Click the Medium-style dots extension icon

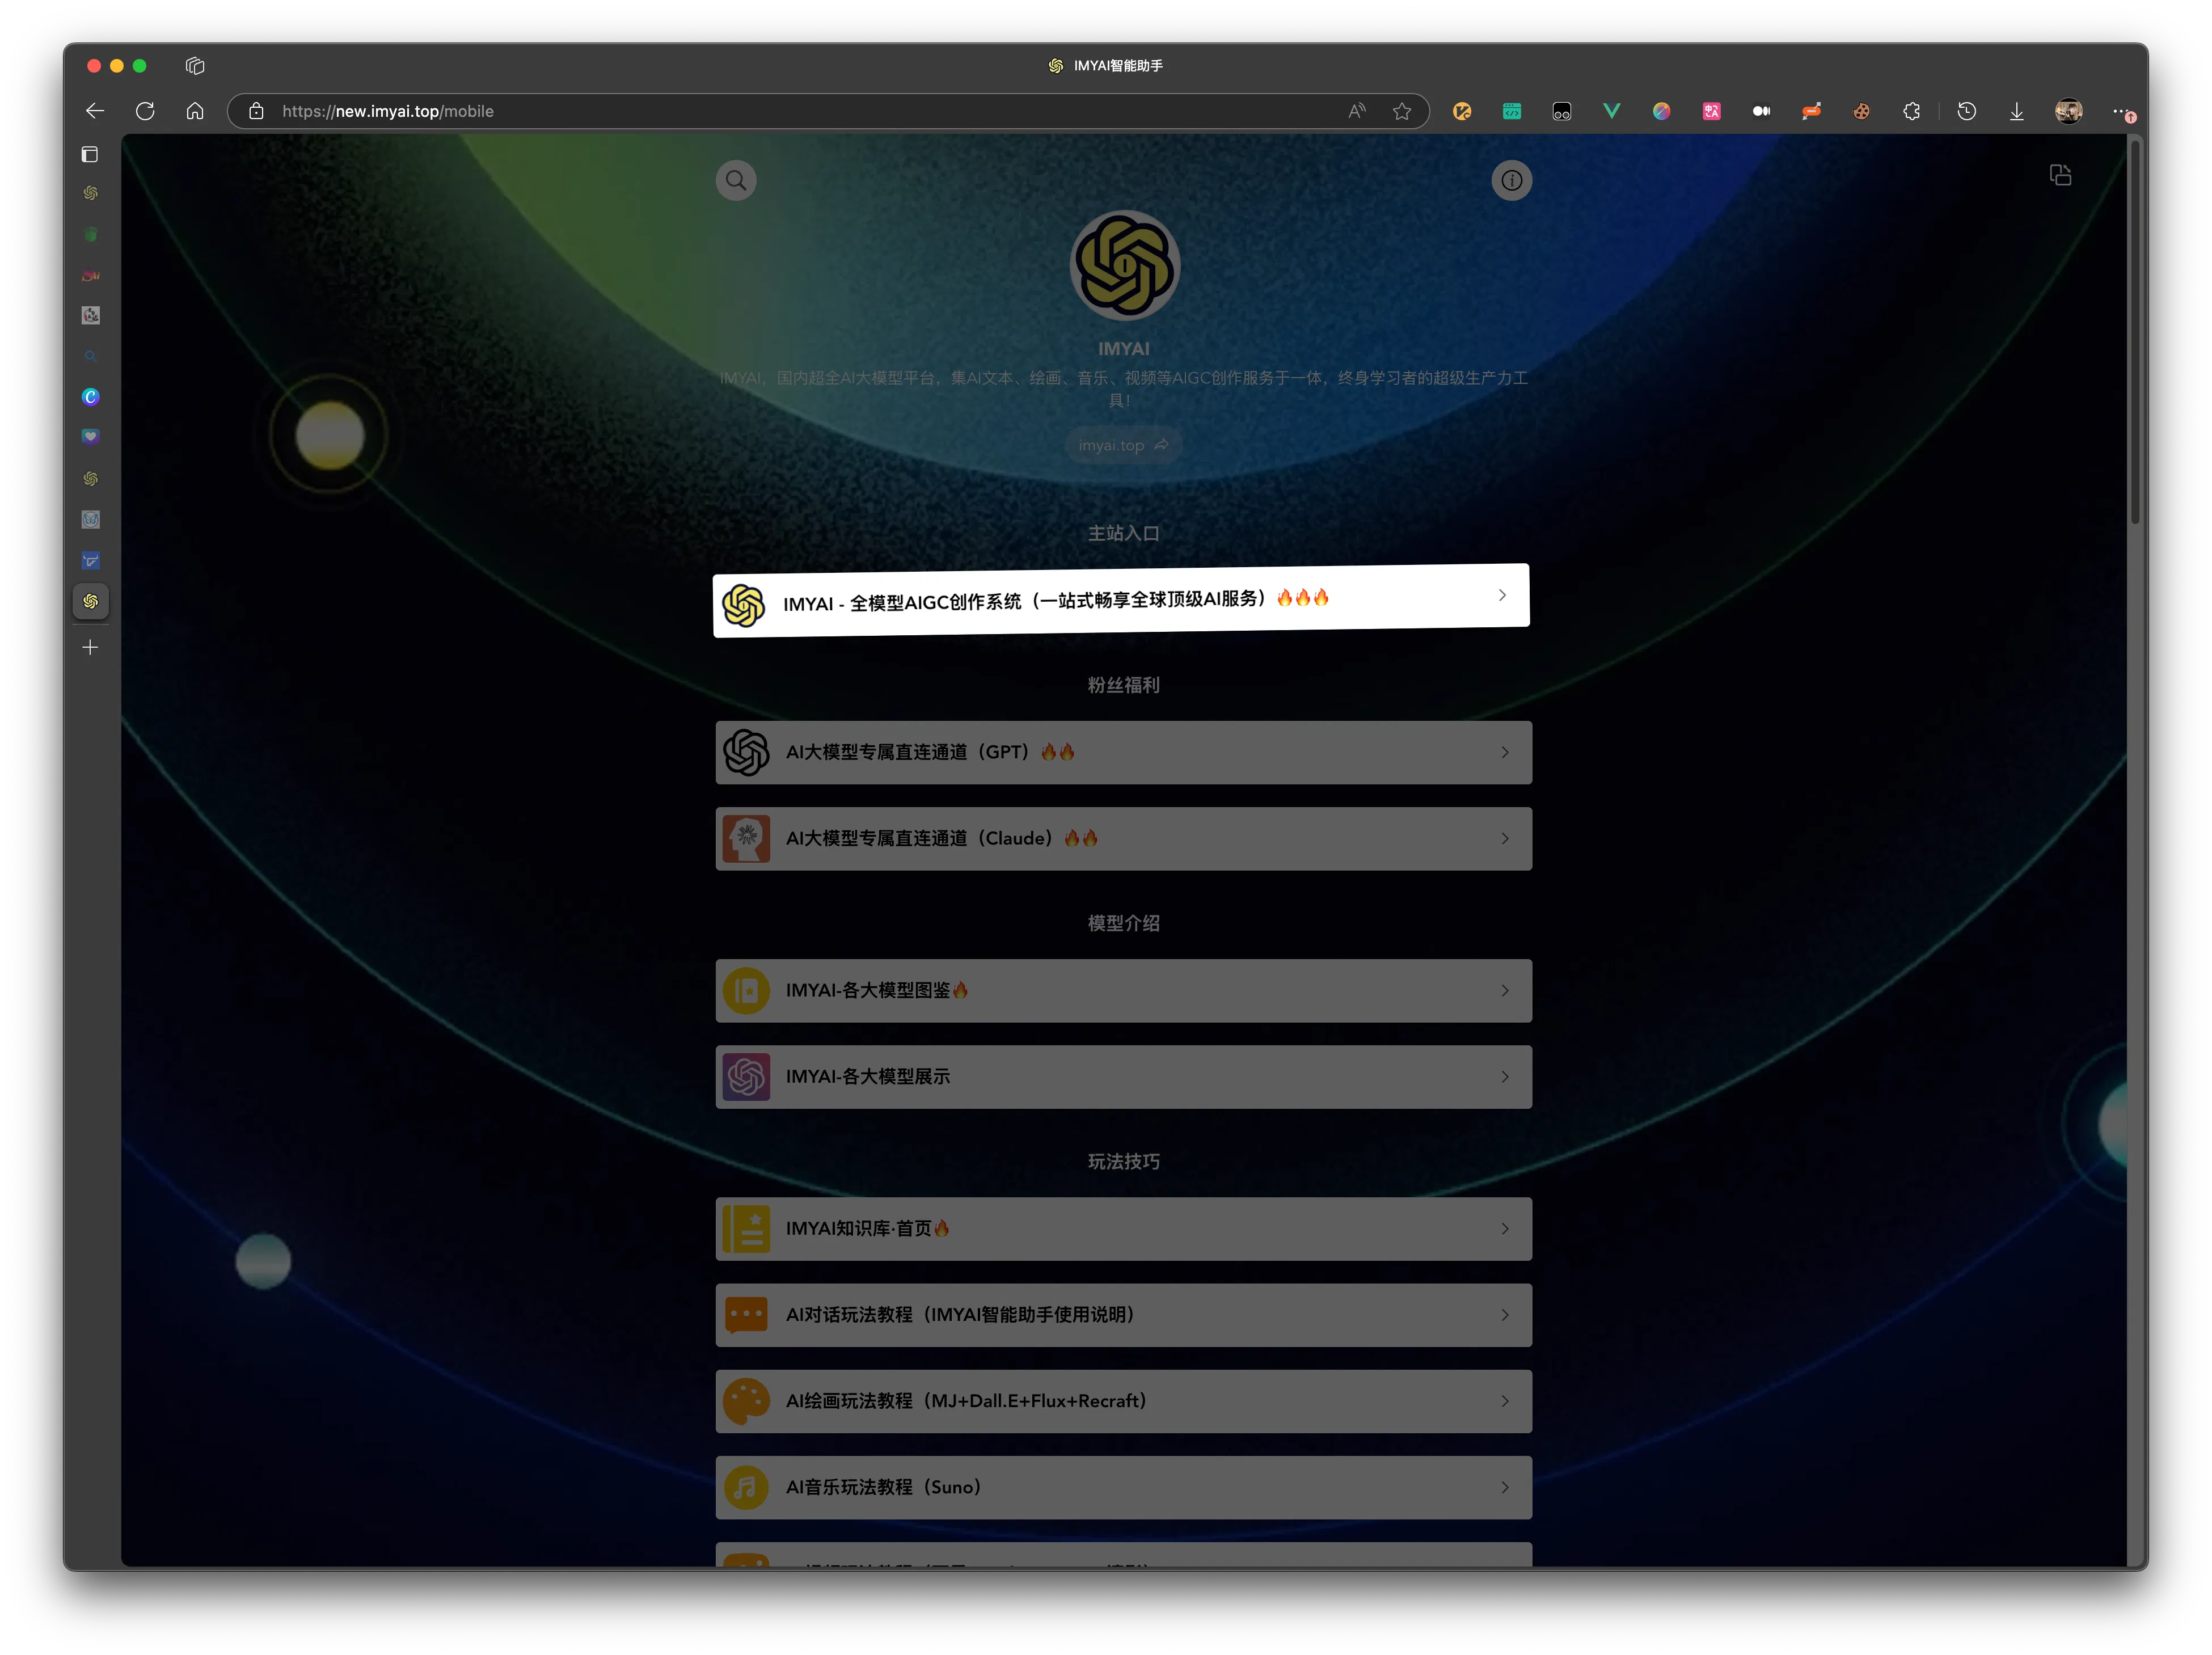(x=1761, y=111)
